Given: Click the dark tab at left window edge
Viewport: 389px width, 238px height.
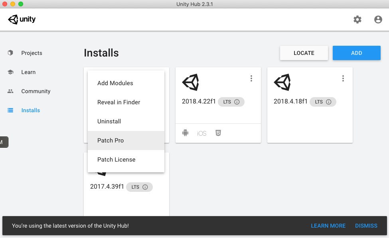Looking at the screenshot, I should (x=4, y=142).
